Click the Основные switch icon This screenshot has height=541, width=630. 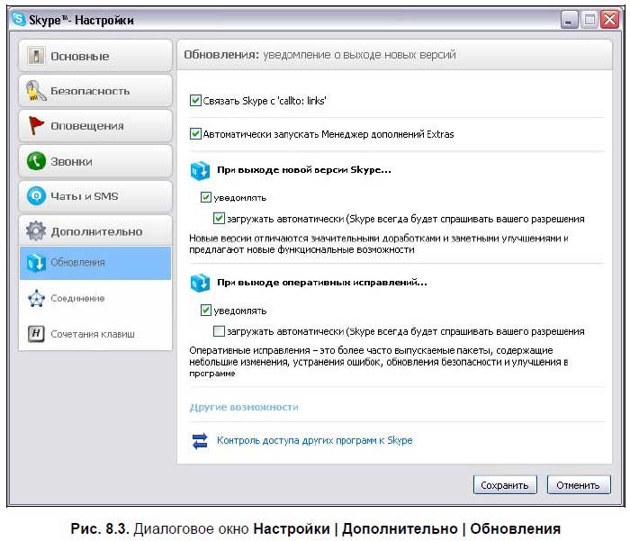36,56
